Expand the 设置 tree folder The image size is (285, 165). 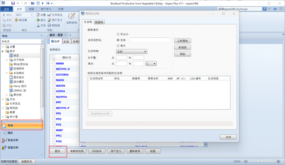(x=3, y=47)
